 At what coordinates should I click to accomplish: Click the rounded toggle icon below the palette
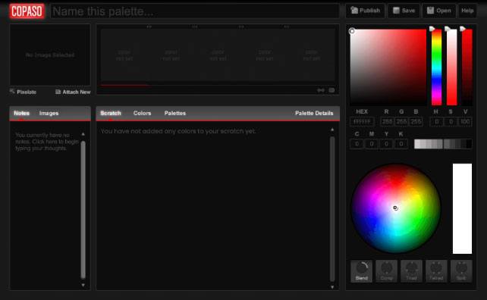331,90
